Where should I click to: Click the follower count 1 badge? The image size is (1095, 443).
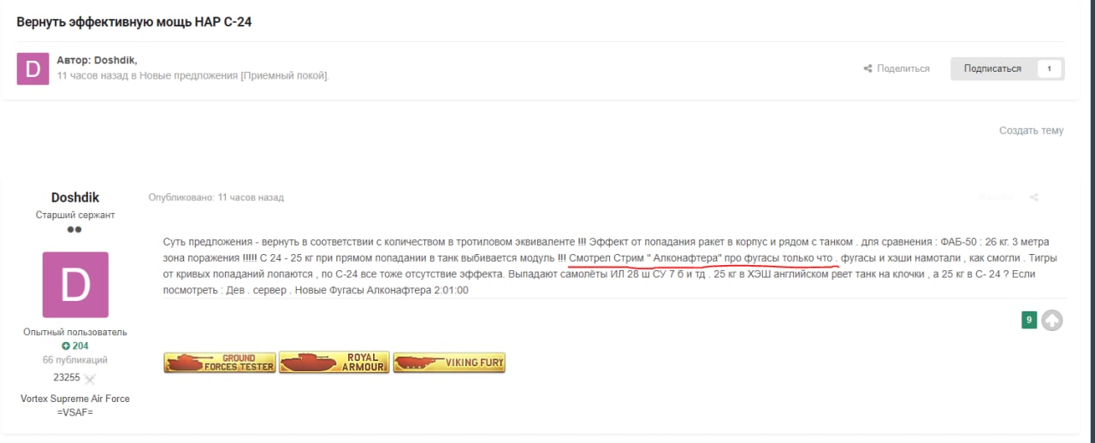coord(1050,68)
